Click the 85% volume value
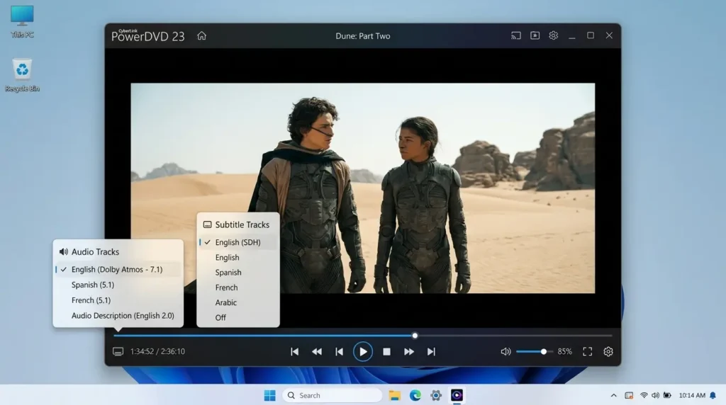This screenshot has height=405, width=726. [564, 352]
